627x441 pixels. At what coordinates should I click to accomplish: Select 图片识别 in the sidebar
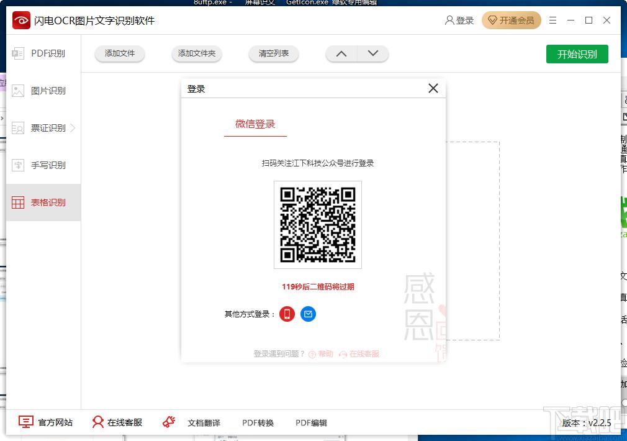point(43,91)
